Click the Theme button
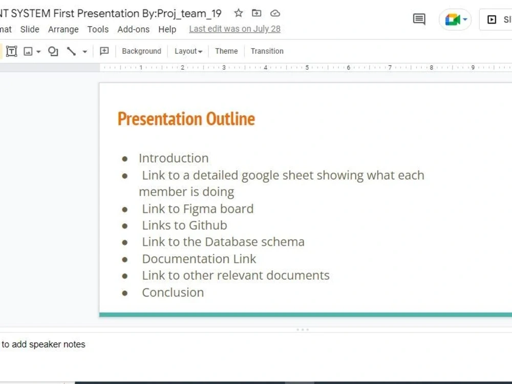The image size is (512, 384). pos(226,51)
